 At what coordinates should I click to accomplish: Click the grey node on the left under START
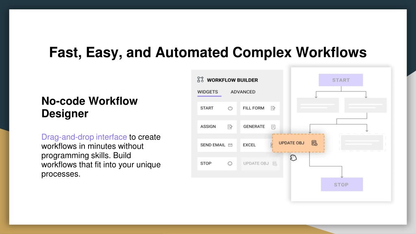coord(318,105)
